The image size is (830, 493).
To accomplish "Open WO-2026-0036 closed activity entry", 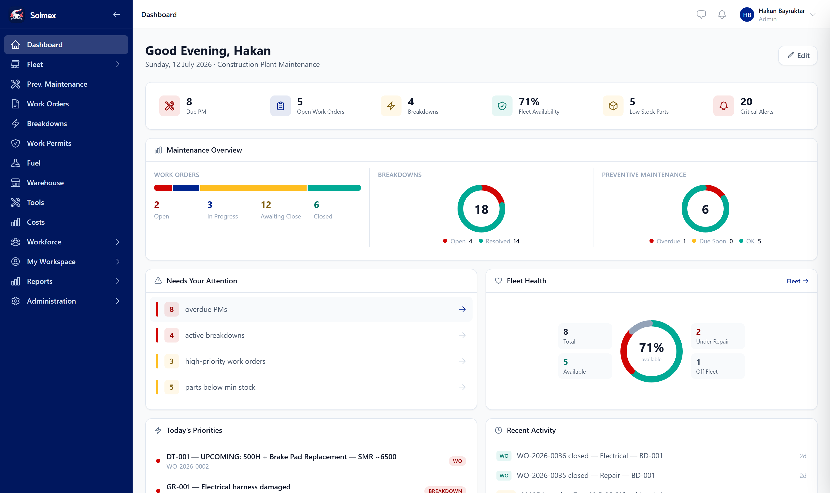I will [651, 456].
